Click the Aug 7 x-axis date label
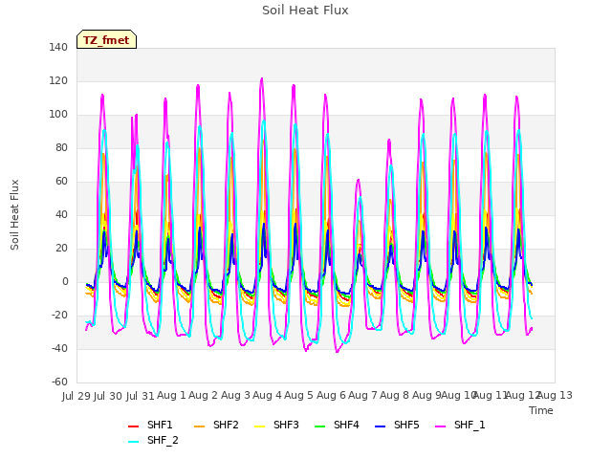This screenshot has height=459, width=612. [x=362, y=395]
